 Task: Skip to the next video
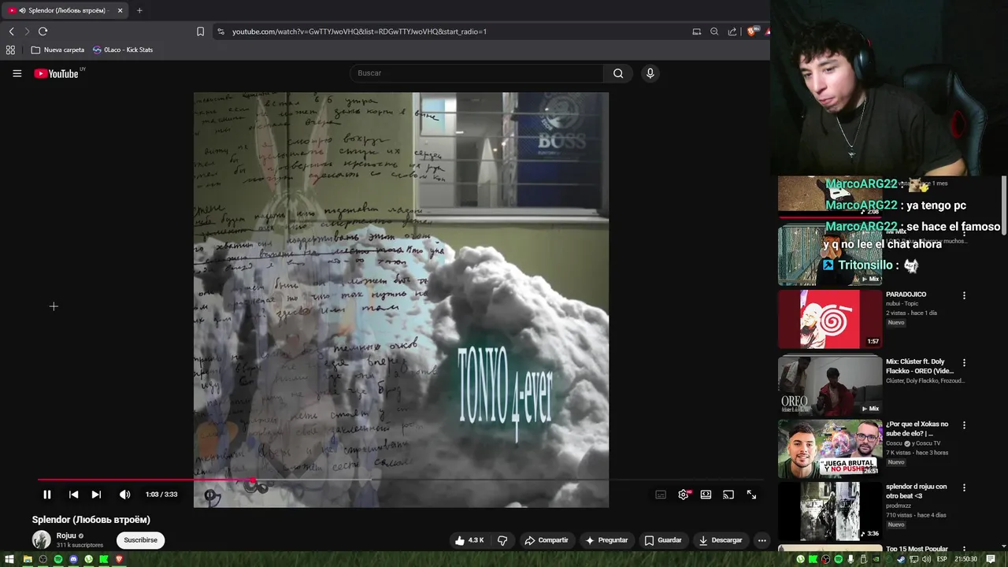click(96, 495)
